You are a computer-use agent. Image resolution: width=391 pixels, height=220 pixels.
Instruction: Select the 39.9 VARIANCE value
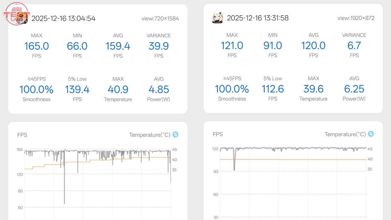click(158, 46)
